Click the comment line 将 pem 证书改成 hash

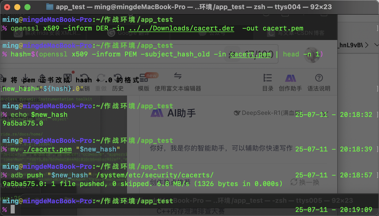coord(71,80)
